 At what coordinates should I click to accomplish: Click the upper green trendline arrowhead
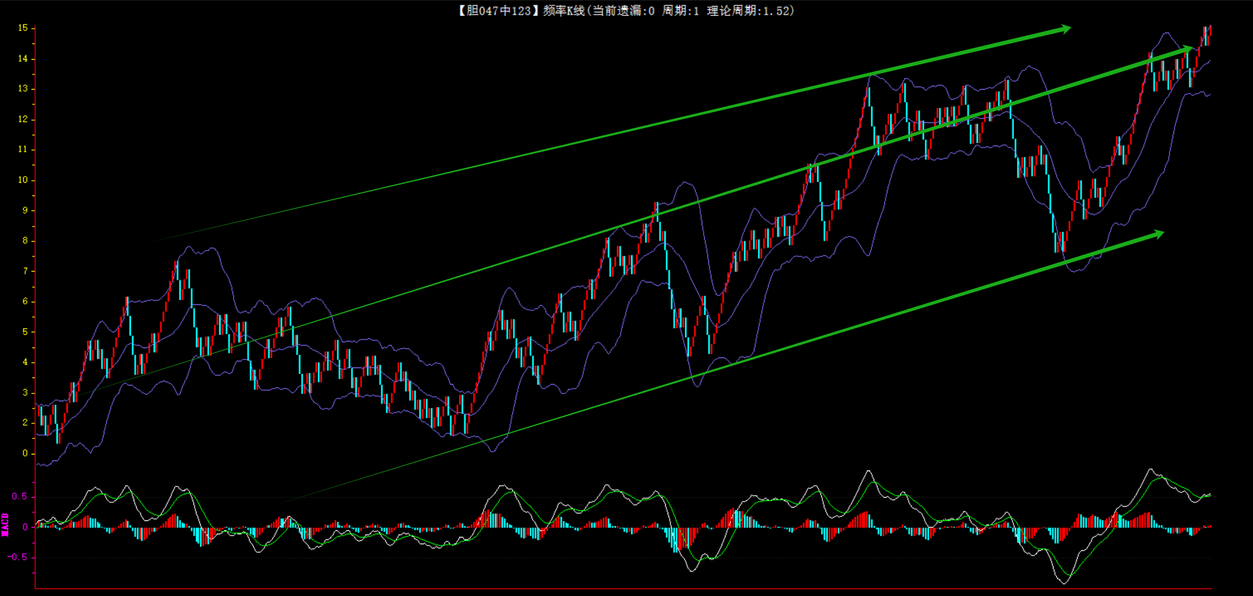pos(1065,29)
